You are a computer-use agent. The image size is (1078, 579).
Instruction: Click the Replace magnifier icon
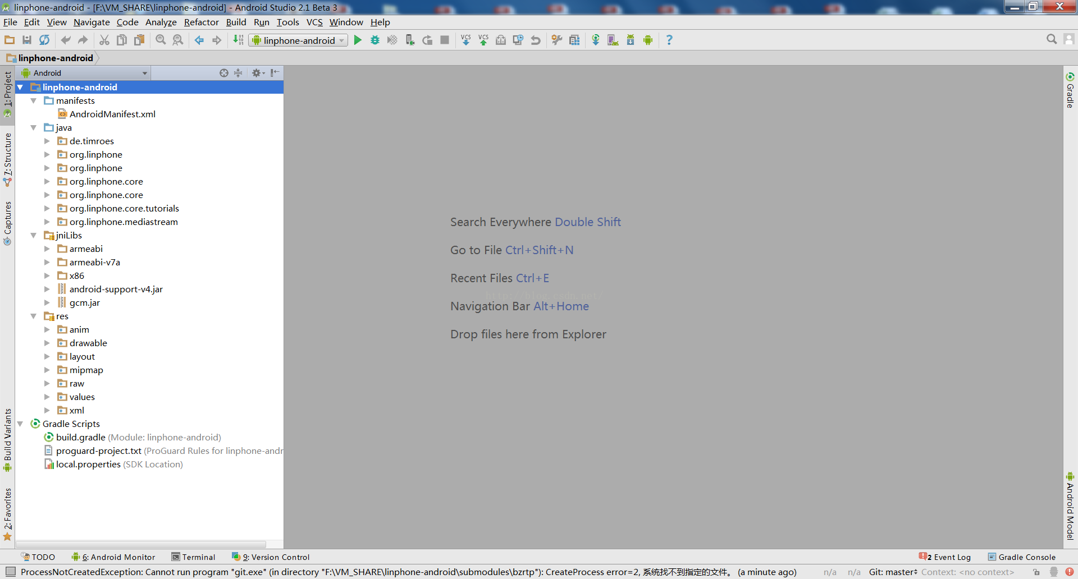(178, 40)
